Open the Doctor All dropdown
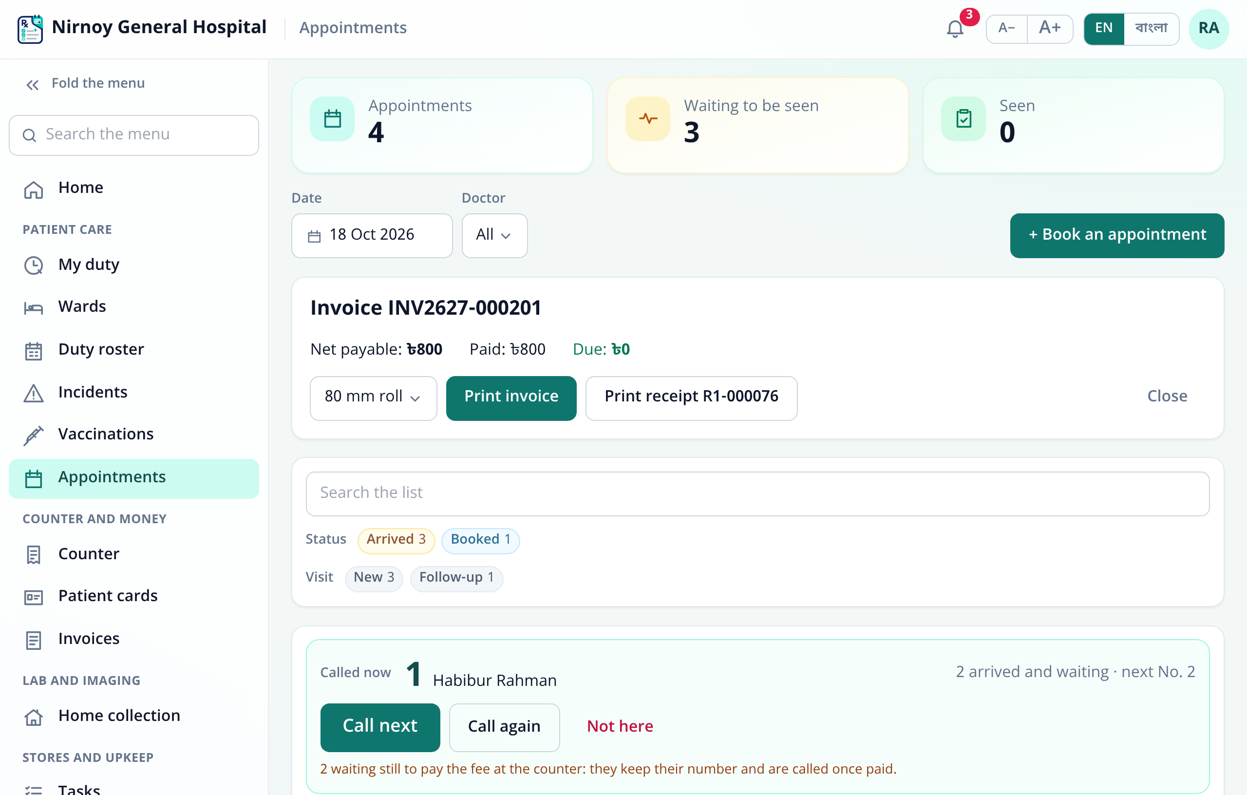Image resolution: width=1247 pixels, height=795 pixels. (494, 235)
